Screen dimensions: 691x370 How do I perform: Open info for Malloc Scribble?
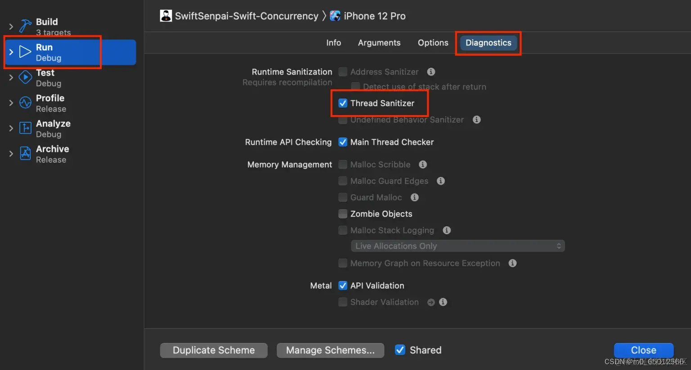tap(423, 165)
